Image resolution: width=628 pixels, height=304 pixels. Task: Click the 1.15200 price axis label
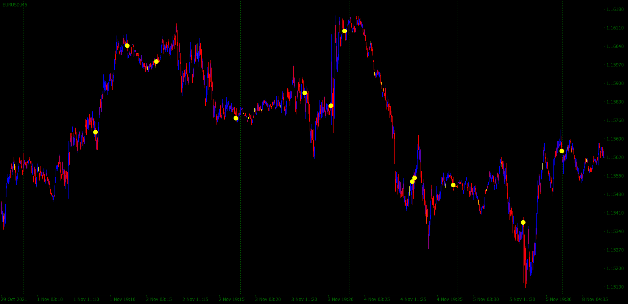point(615,269)
